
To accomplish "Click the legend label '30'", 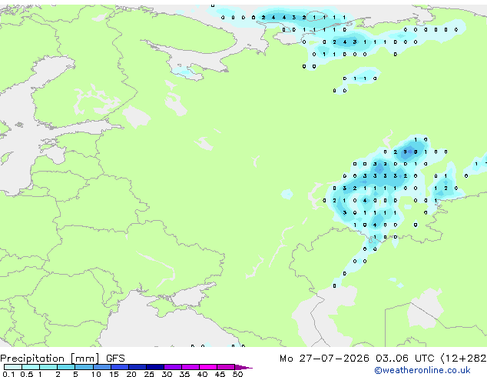I will pyautogui.click(x=167, y=374).
